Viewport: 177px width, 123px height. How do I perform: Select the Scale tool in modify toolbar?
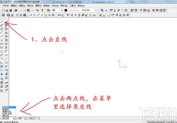coord(6,44)
